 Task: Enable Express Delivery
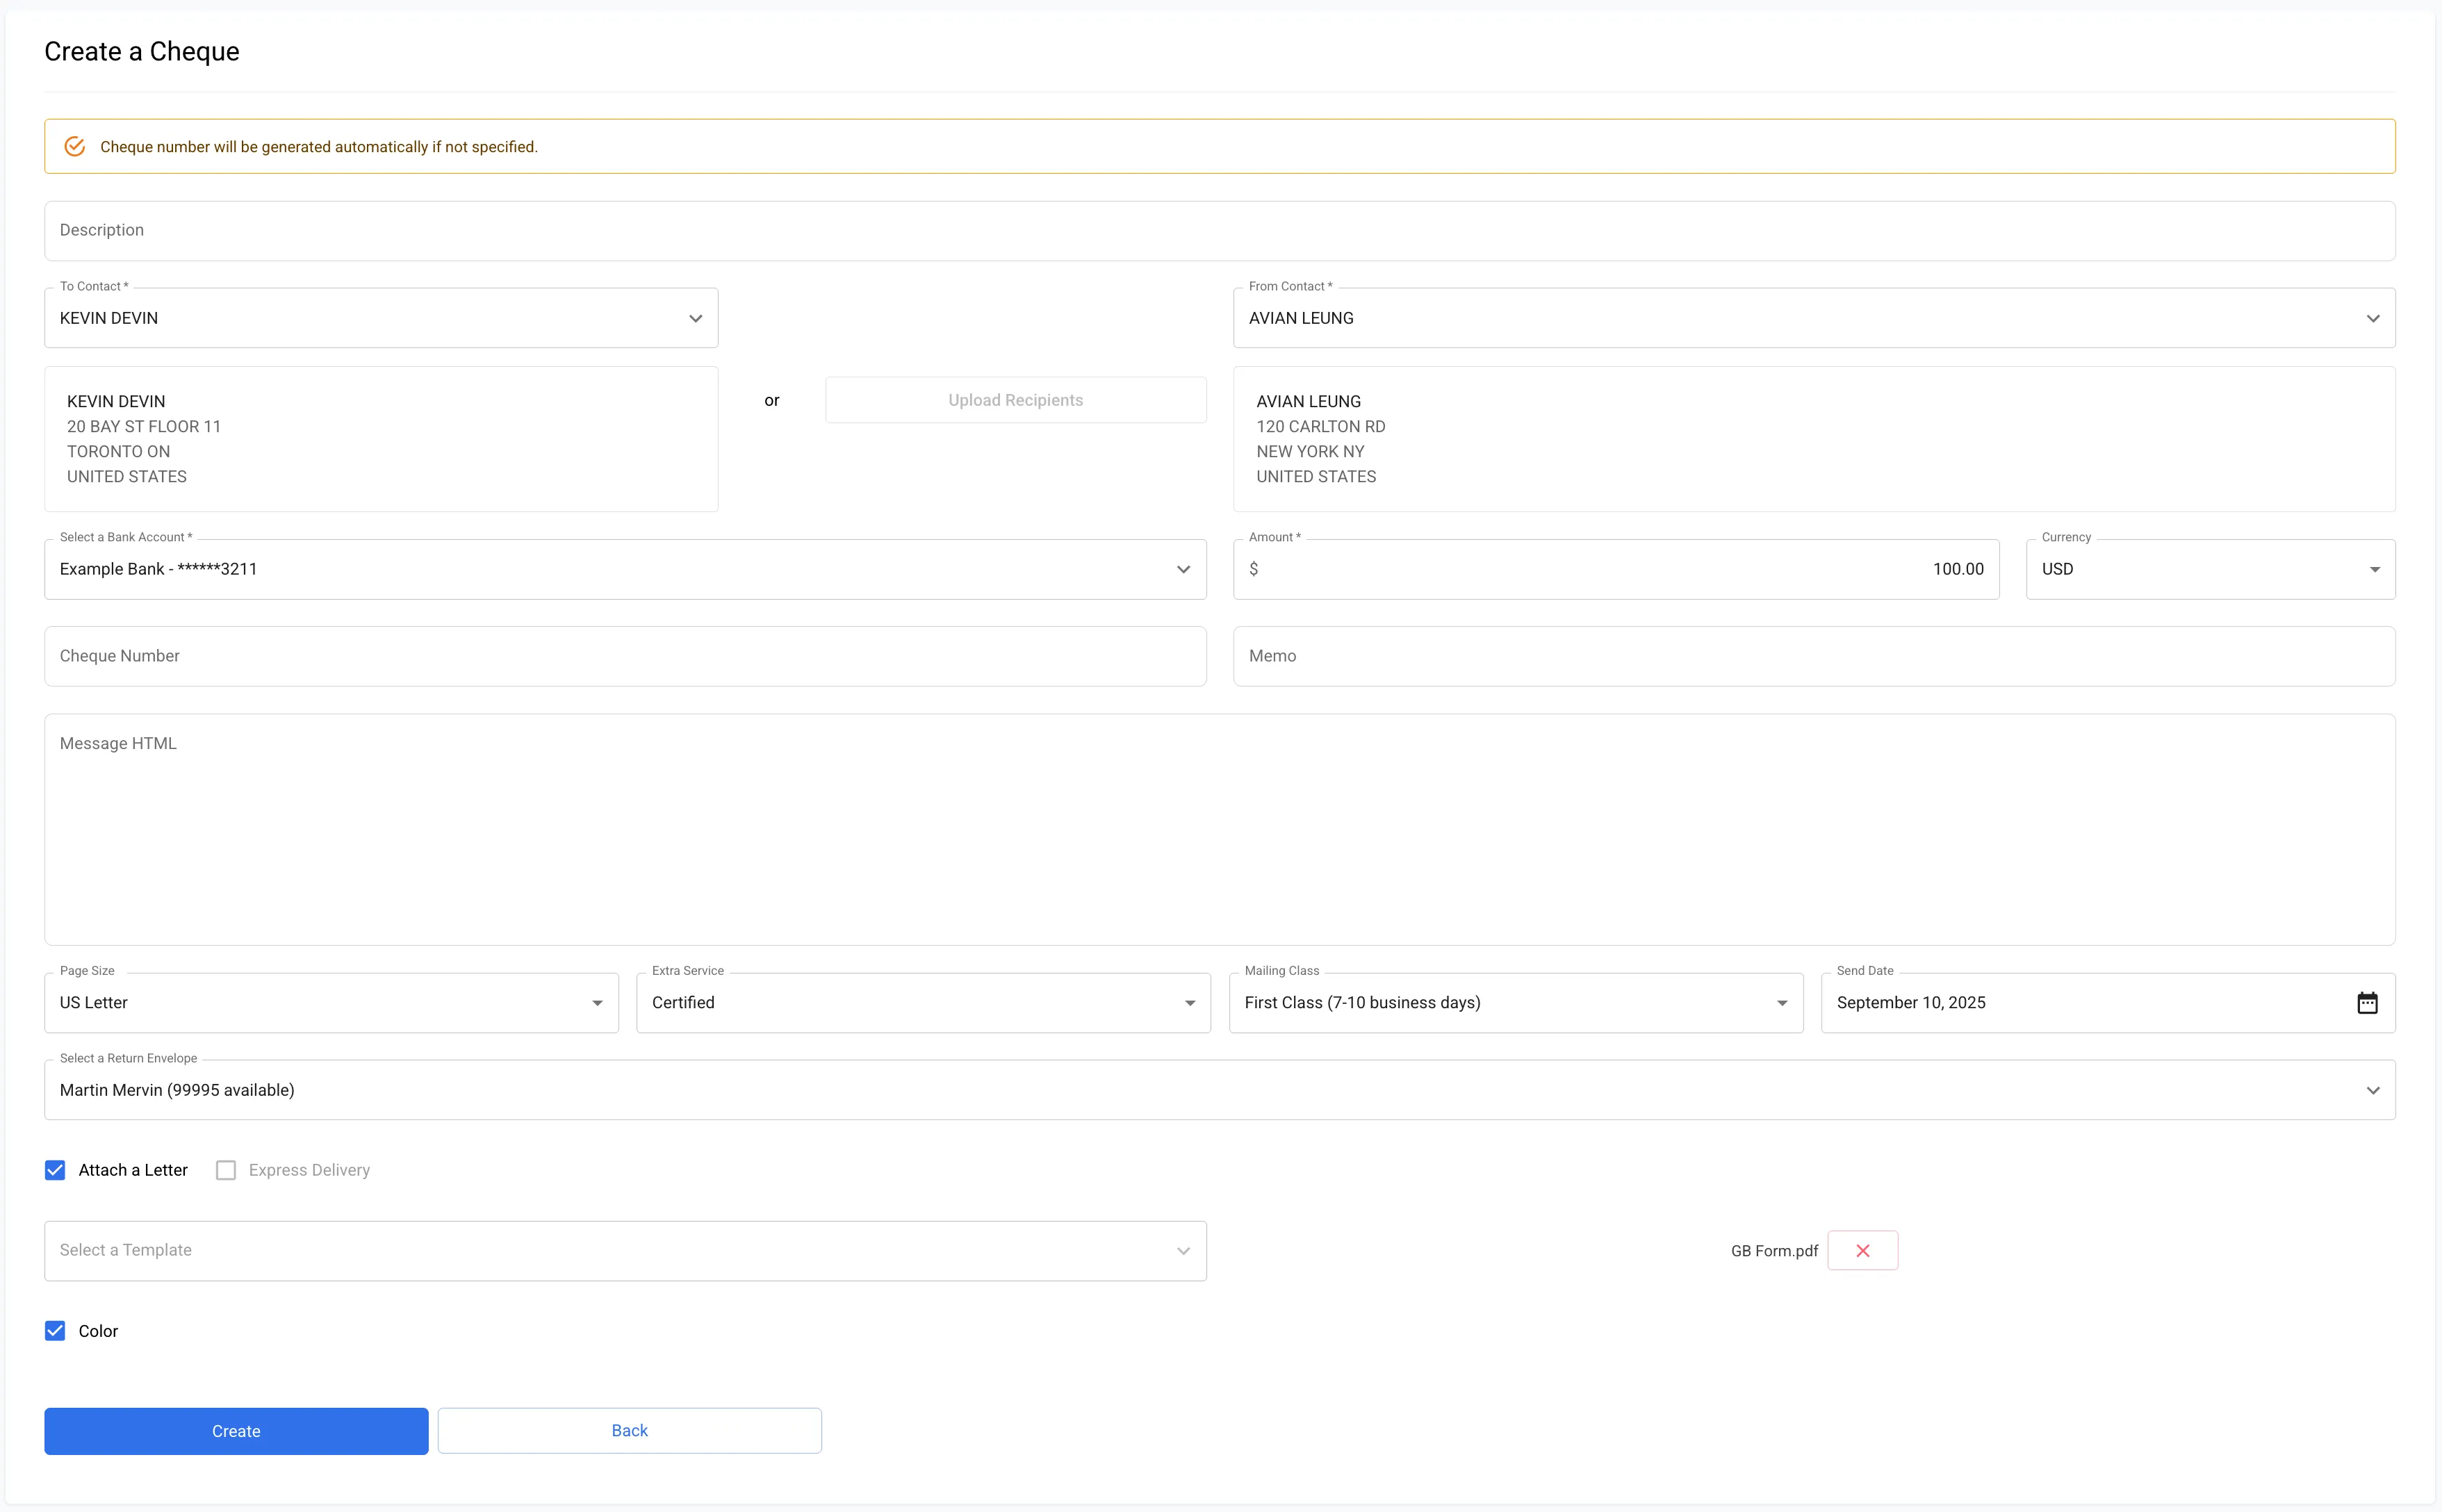pyautogui.click(x=225, y=1169)
